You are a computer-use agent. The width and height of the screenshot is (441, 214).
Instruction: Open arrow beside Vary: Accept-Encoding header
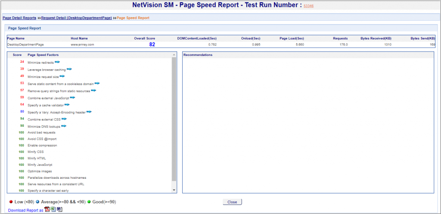point(89,112)
